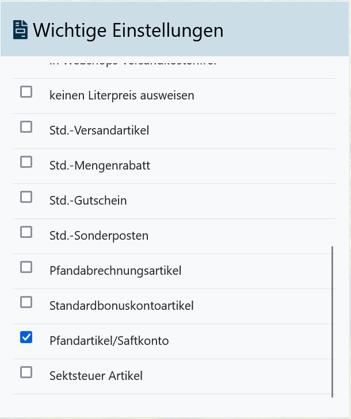Click the 'Std.-Gutschein' label text
The height and width of the screenshot is (419, 351).
89,201
